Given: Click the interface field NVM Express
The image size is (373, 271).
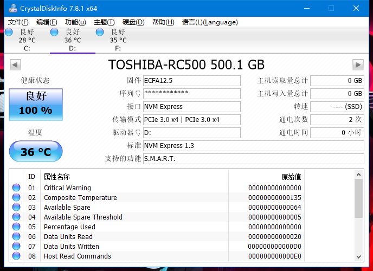Looking at the screenshot, I should tap(192, 106).
